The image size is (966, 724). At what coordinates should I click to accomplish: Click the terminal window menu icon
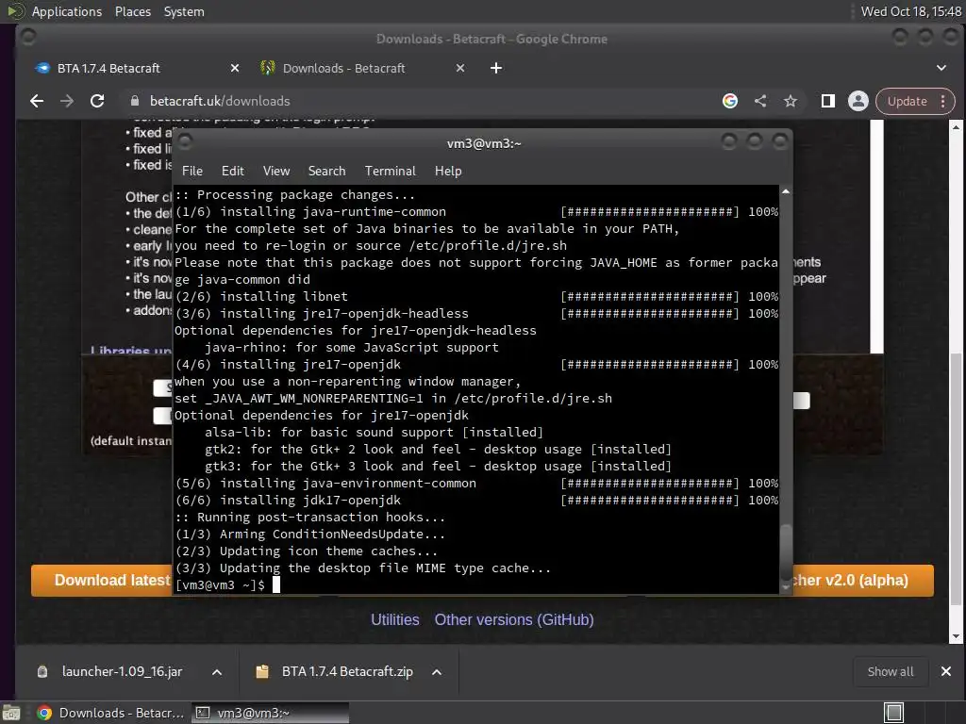click(x=185, y=142)
